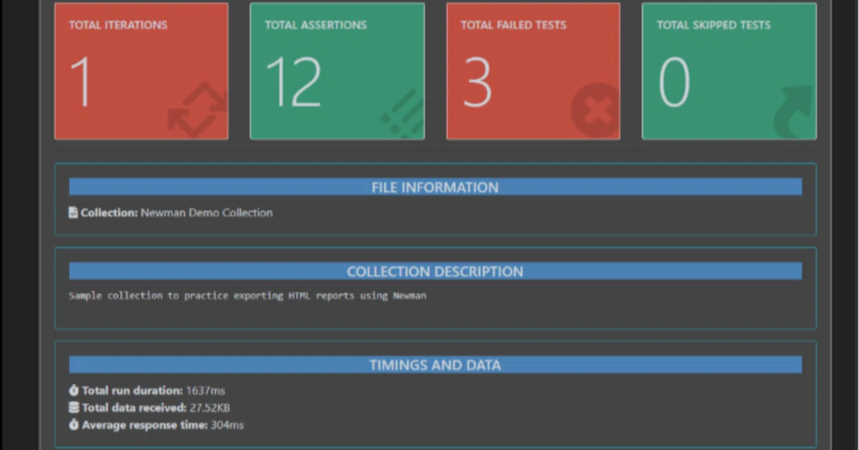Select the Timings and Data header bar

[435, 365]
